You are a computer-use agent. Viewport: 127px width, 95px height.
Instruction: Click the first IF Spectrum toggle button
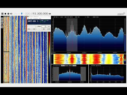pos(63,65)
